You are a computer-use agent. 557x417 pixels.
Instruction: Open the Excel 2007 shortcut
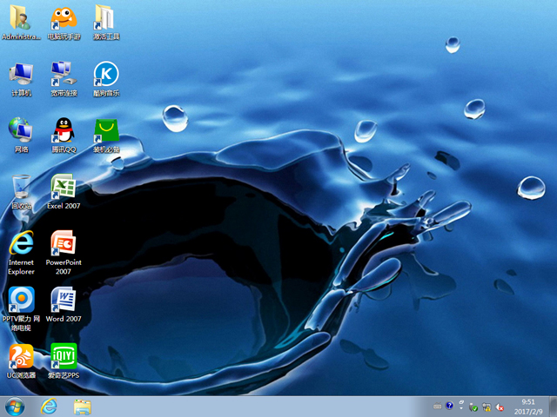coord(63,188)
